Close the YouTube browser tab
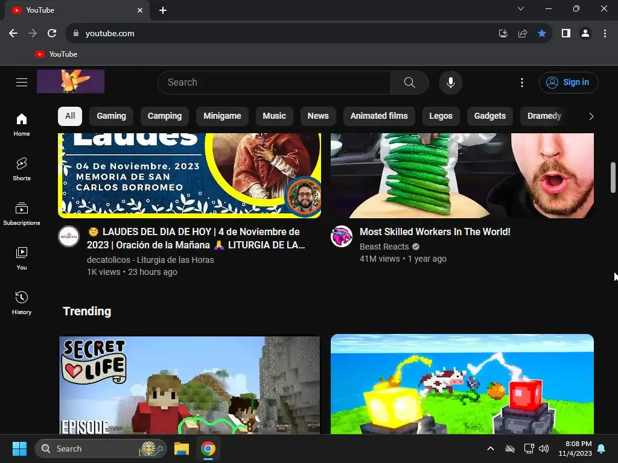Viewport: 618px width, 463px height. pos(140,10)
